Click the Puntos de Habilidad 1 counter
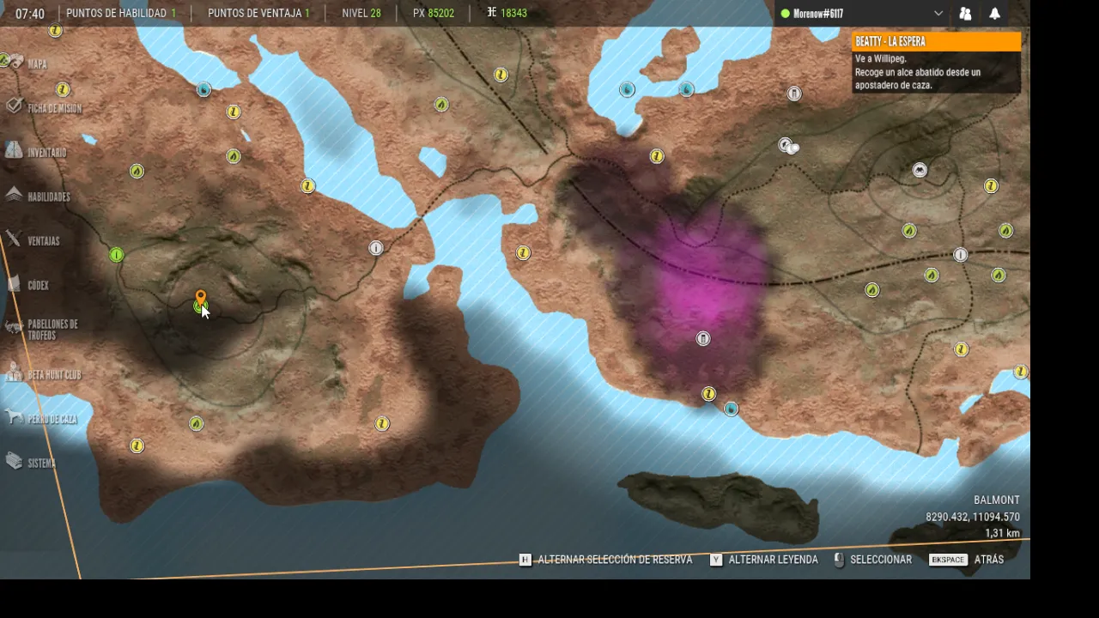 click(x=121, y=13)
